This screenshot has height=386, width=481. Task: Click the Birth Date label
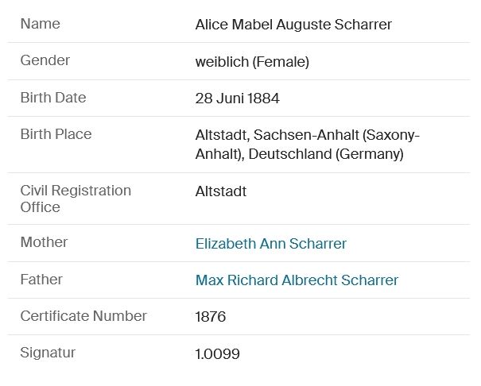(53, 98)
